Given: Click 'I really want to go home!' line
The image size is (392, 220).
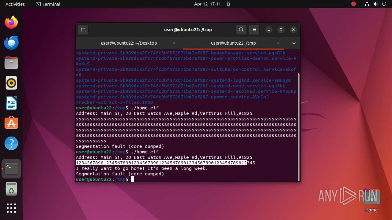Looking at the screenshot, I should 142,168.
